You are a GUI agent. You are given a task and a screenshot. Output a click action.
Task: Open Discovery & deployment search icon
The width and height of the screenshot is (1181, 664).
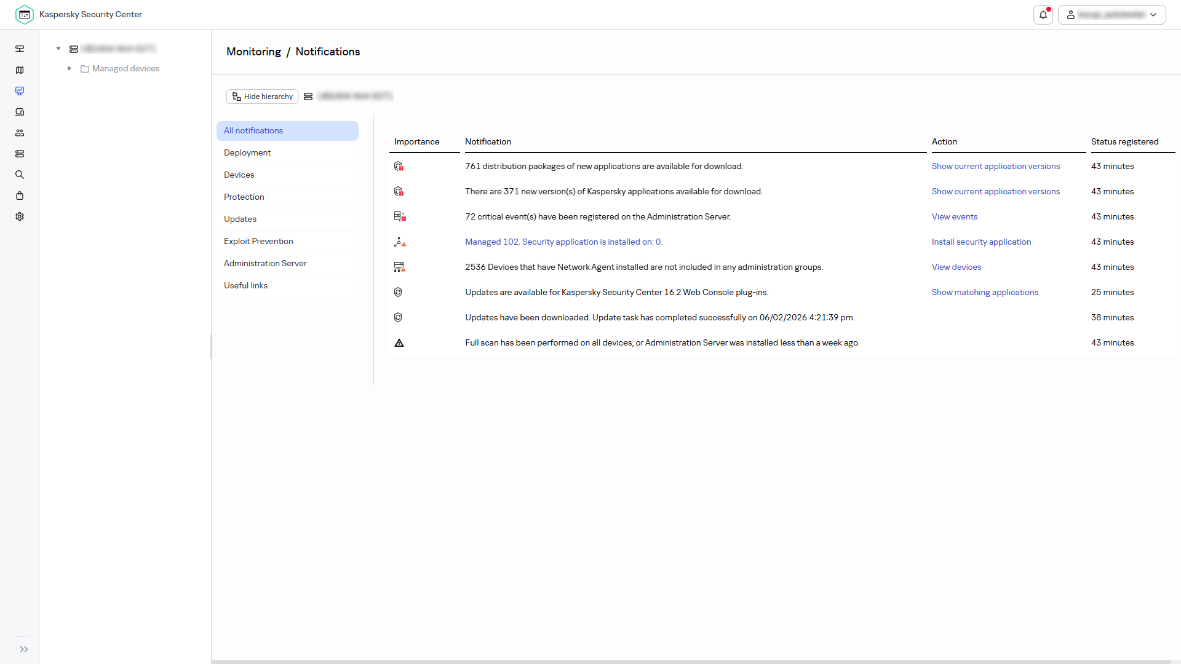click(x=20, y=175)
